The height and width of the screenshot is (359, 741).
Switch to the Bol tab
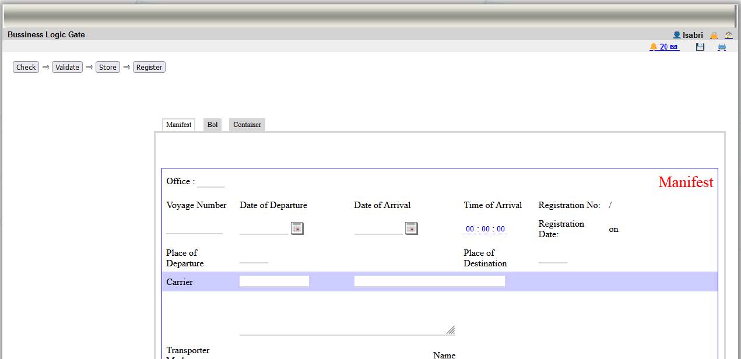(212, 125)
